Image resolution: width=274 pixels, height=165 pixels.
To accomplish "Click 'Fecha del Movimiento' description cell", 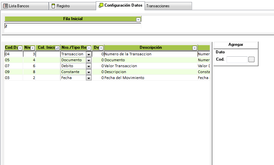I will 151,78.
